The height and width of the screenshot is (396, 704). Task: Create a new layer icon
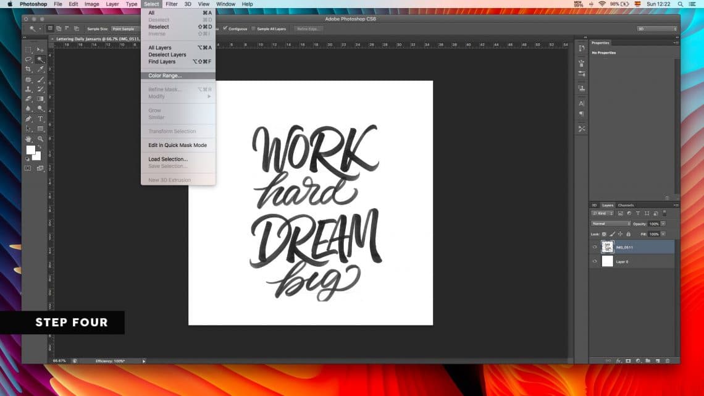[658, 361]
